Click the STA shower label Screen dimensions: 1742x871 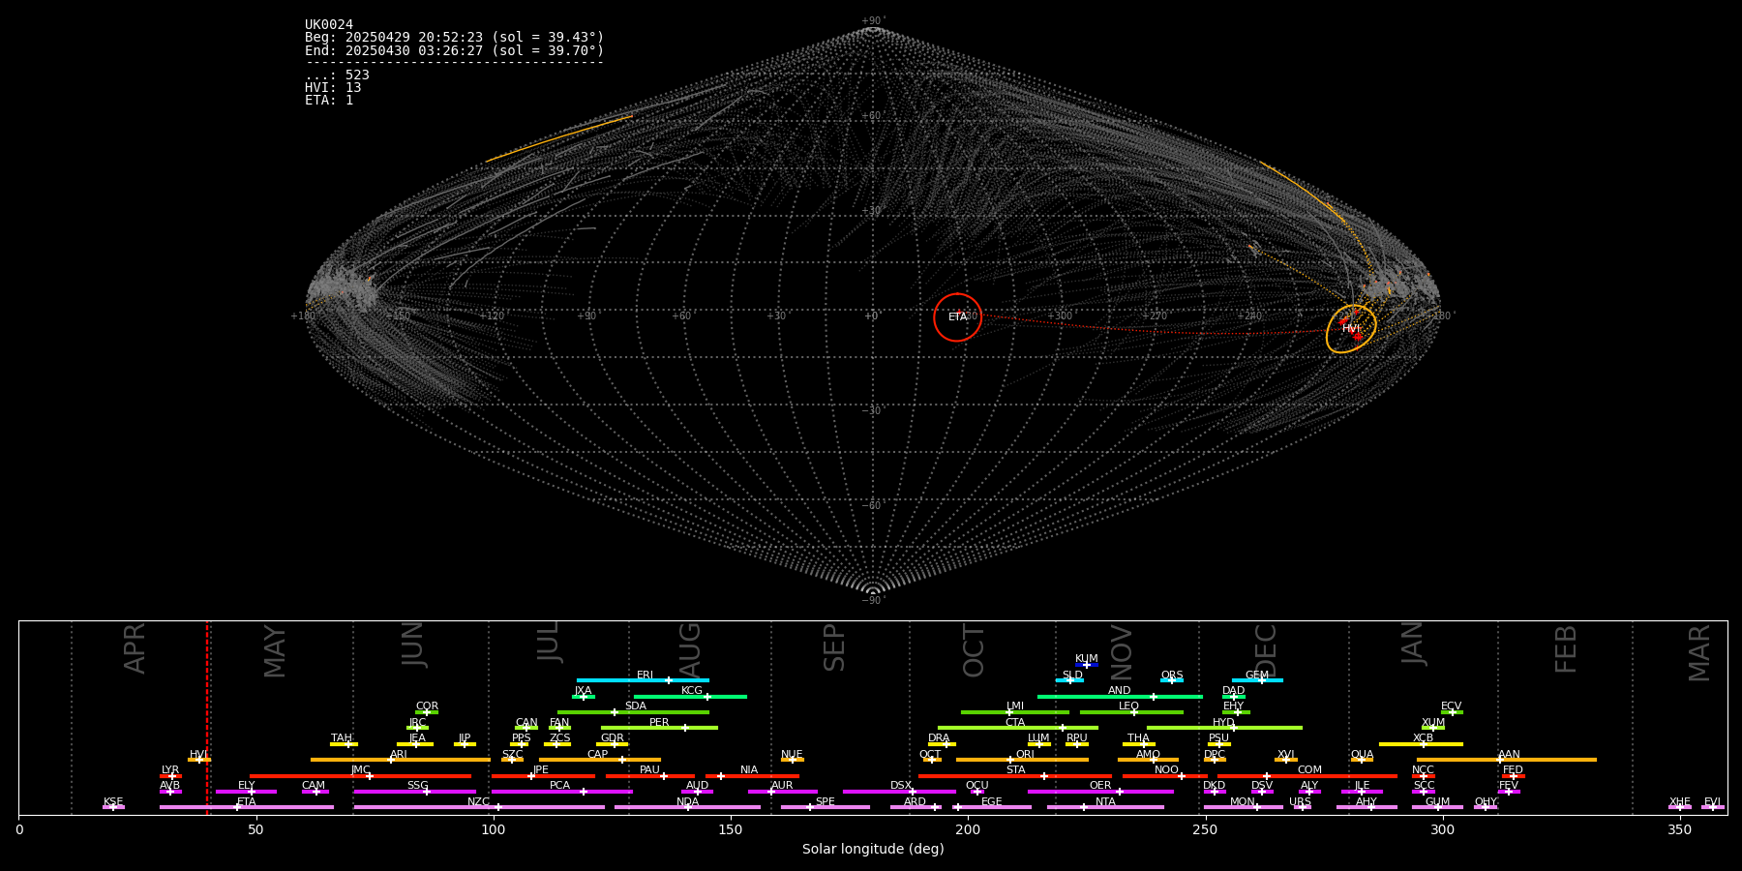click(1015, 770)
